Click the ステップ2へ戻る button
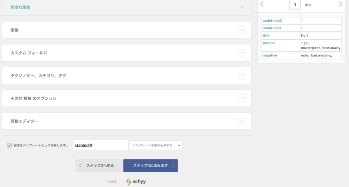Image resolution: width=349 pixels, height=187 pixels. click(98, 166)
